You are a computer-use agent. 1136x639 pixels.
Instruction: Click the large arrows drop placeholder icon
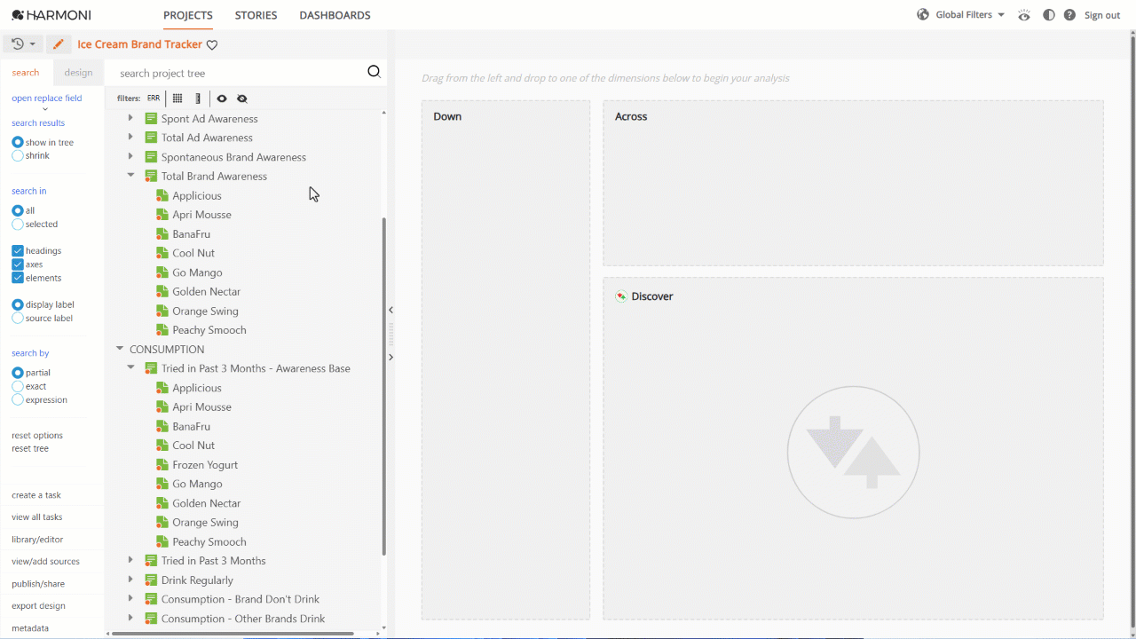coord(853,453)
